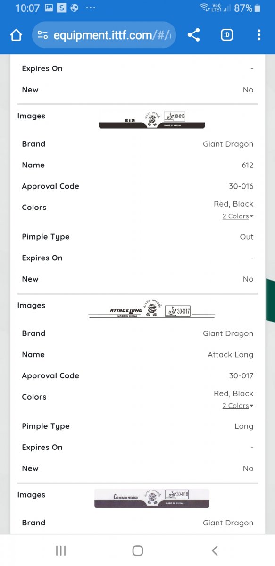Open the gallery notification icon in status bar
Viewport: 275px width, 566px height.
coord(49,8)
